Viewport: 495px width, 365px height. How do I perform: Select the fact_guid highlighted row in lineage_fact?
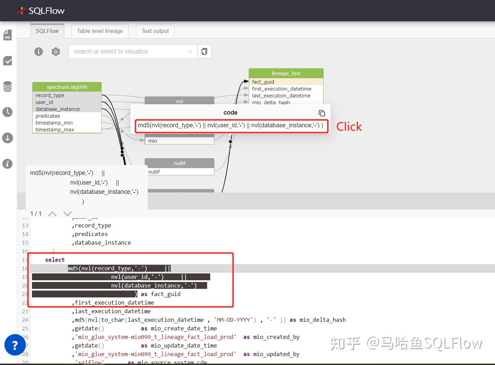pyautogui.click(x=286, y=82)
